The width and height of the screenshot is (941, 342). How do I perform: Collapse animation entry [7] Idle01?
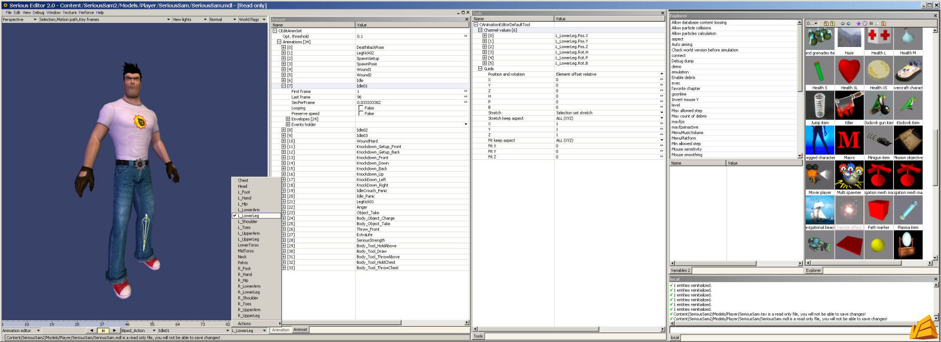(x=283, y=86)
